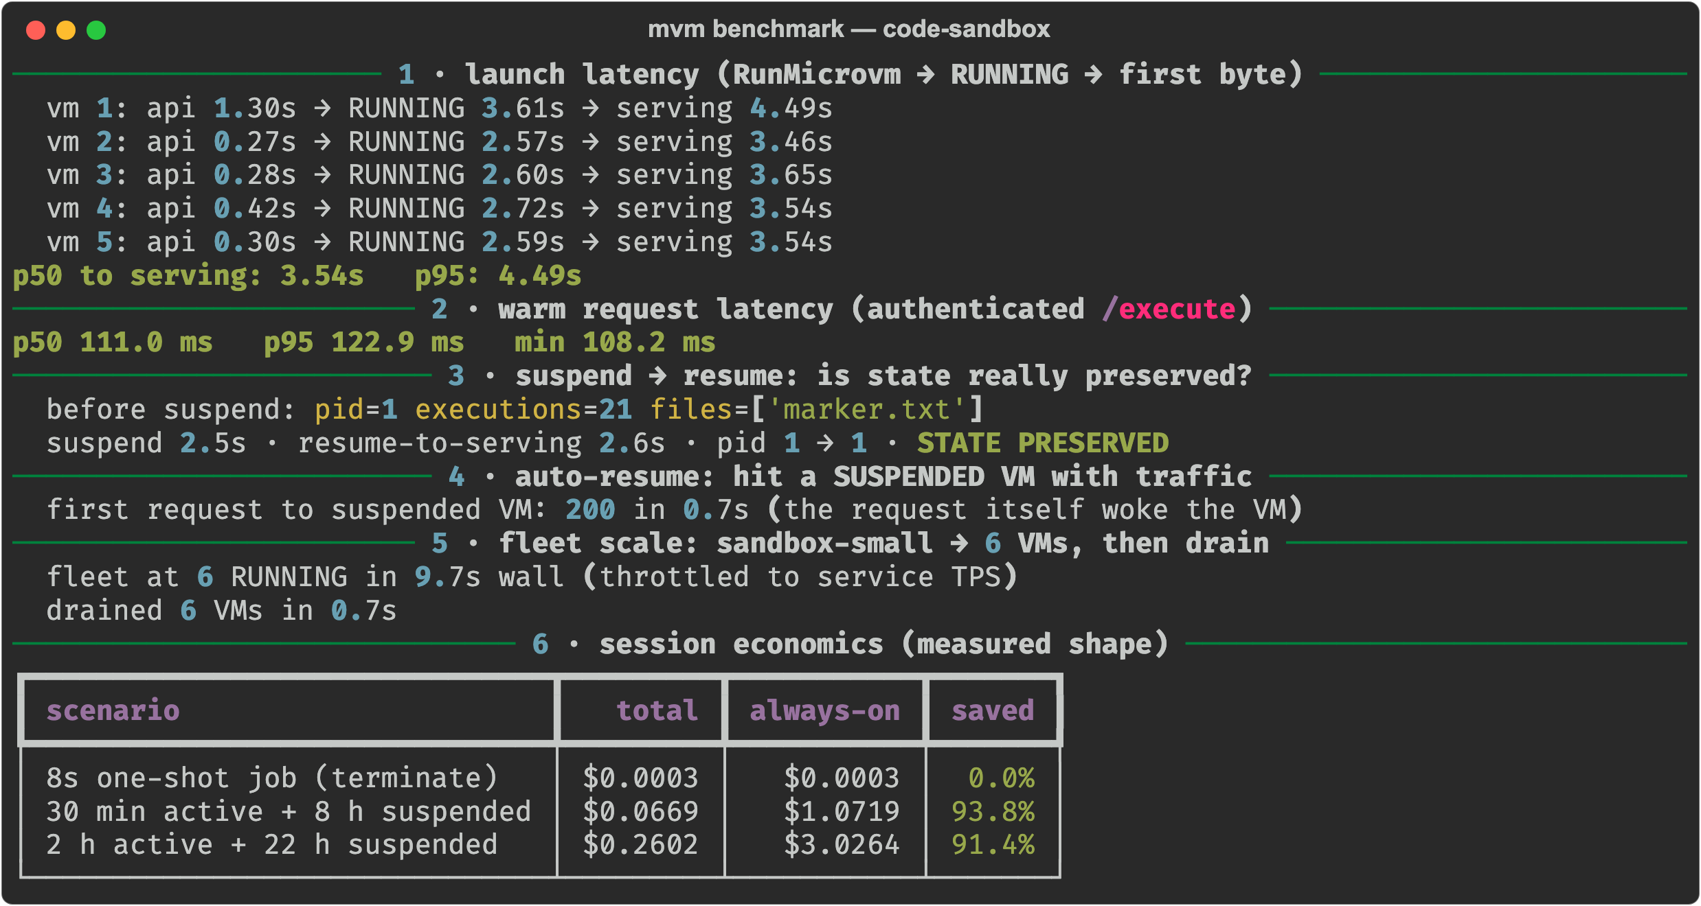Screen dimensions: 1701x906
Task: Click the 'first request to suspended VM: 200' line
Action: coord(330,510)
